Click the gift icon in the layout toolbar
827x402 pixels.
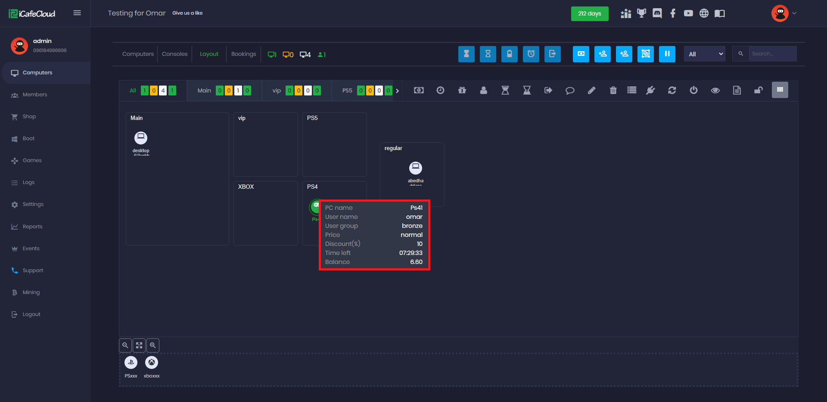[x=462, y=90]
